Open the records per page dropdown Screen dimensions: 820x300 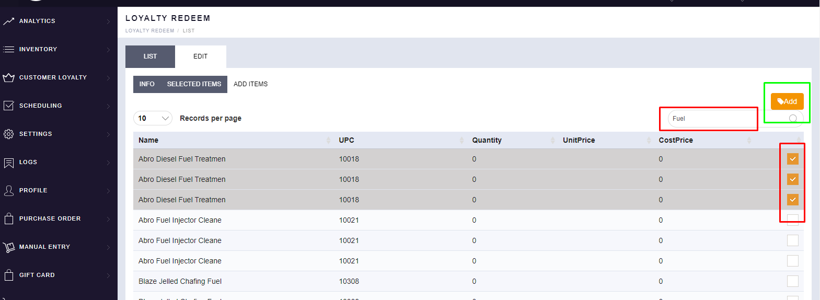coord(153,119)
